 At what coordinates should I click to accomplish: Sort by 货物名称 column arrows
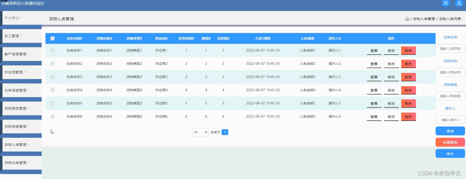tap(111, 39)
